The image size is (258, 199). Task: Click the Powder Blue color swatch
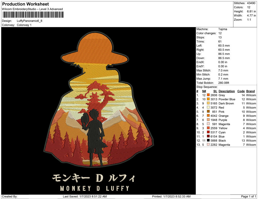(x=208, y=99)
